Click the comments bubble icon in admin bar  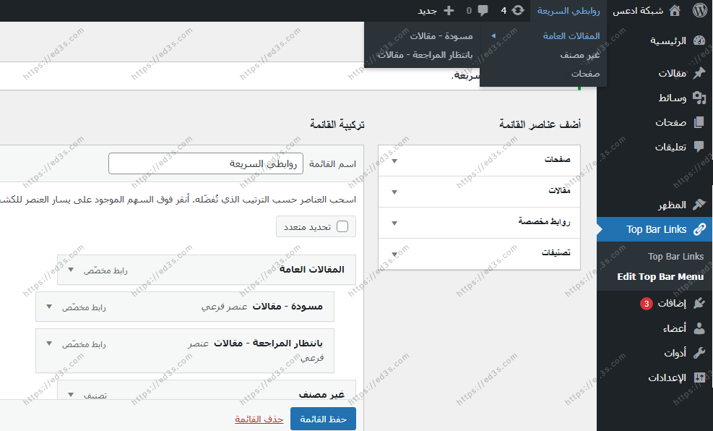pyautogui.click(x=483, y=10)
